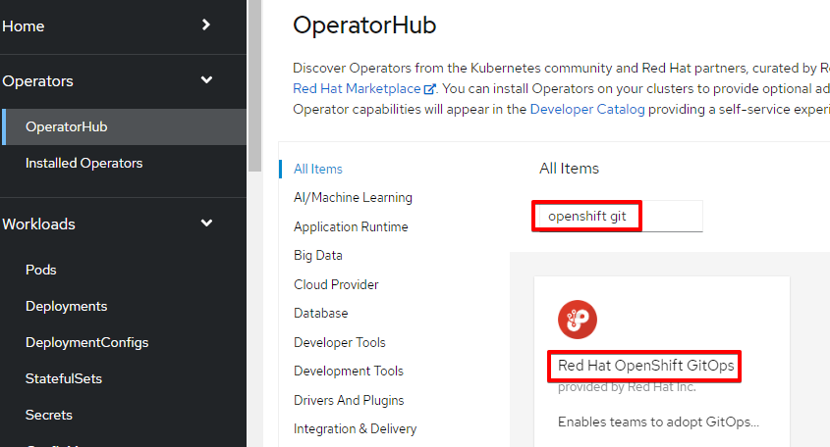Open OperatorHub in the sidebar
Viewport: 830px width, 447px height.
point(125,126)
